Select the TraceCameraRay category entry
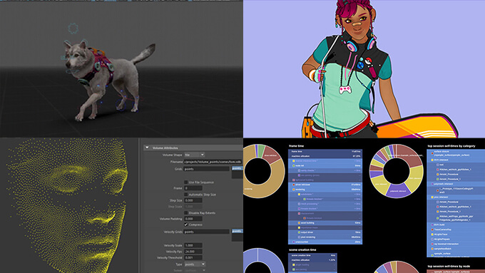The height and width of the screenshot is (273, 485). 456,230
